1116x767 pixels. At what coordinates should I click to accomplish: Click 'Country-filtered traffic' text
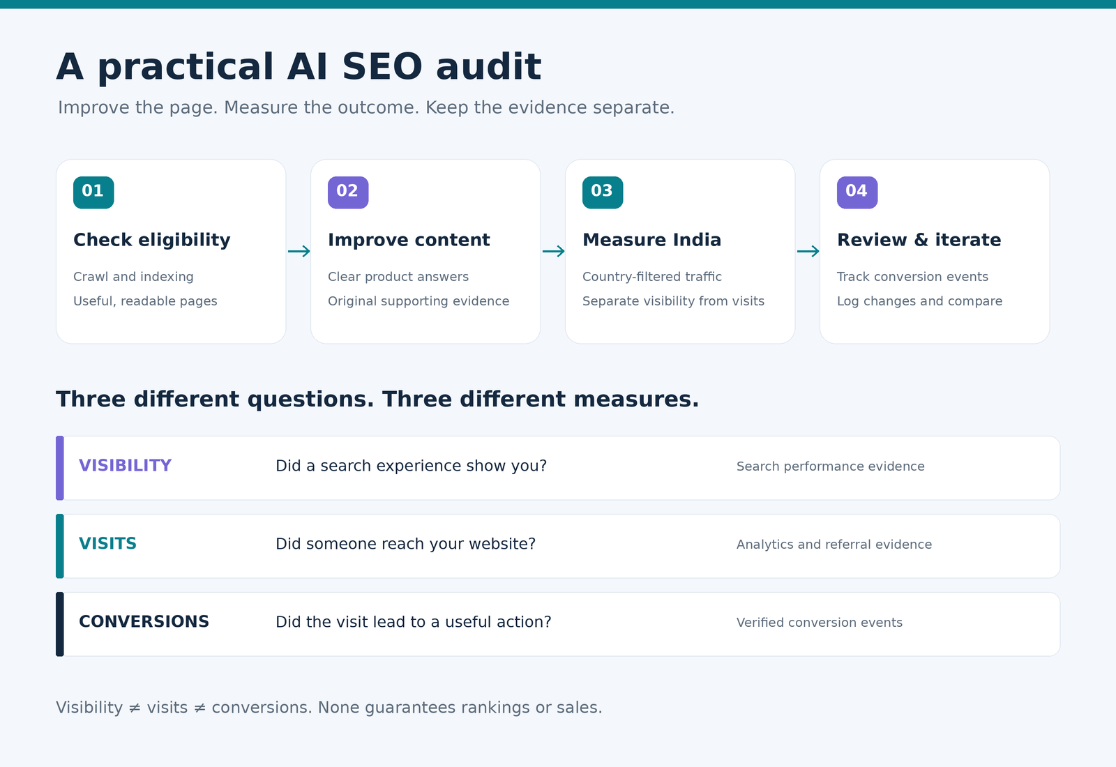coord(652,277)
